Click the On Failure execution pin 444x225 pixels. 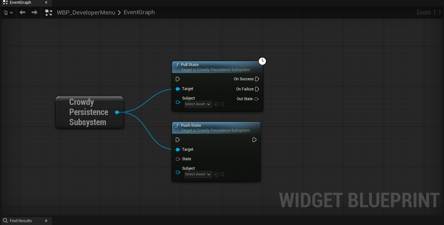(x=257, y=89)
